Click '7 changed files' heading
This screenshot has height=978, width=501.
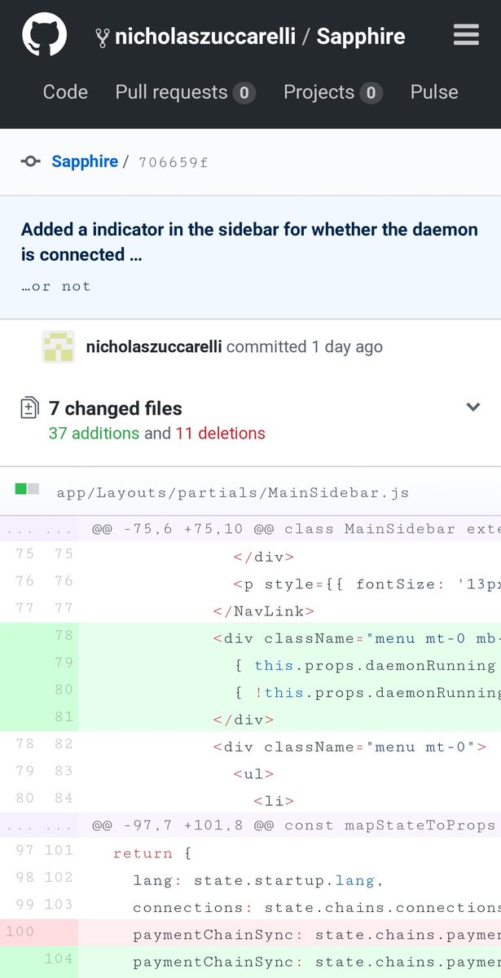116,408
